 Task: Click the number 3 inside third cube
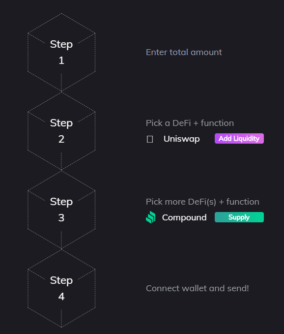point(61,218)
